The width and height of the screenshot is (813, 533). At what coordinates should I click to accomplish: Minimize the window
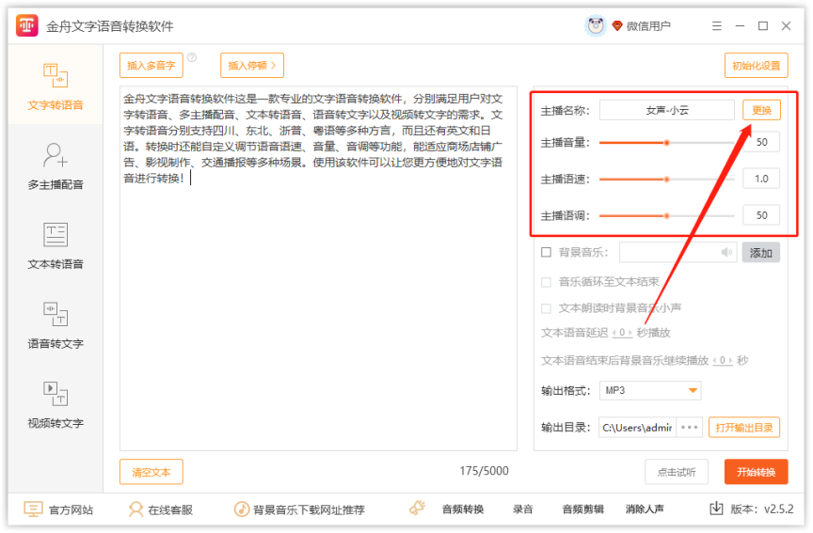(x=740, y=26)
